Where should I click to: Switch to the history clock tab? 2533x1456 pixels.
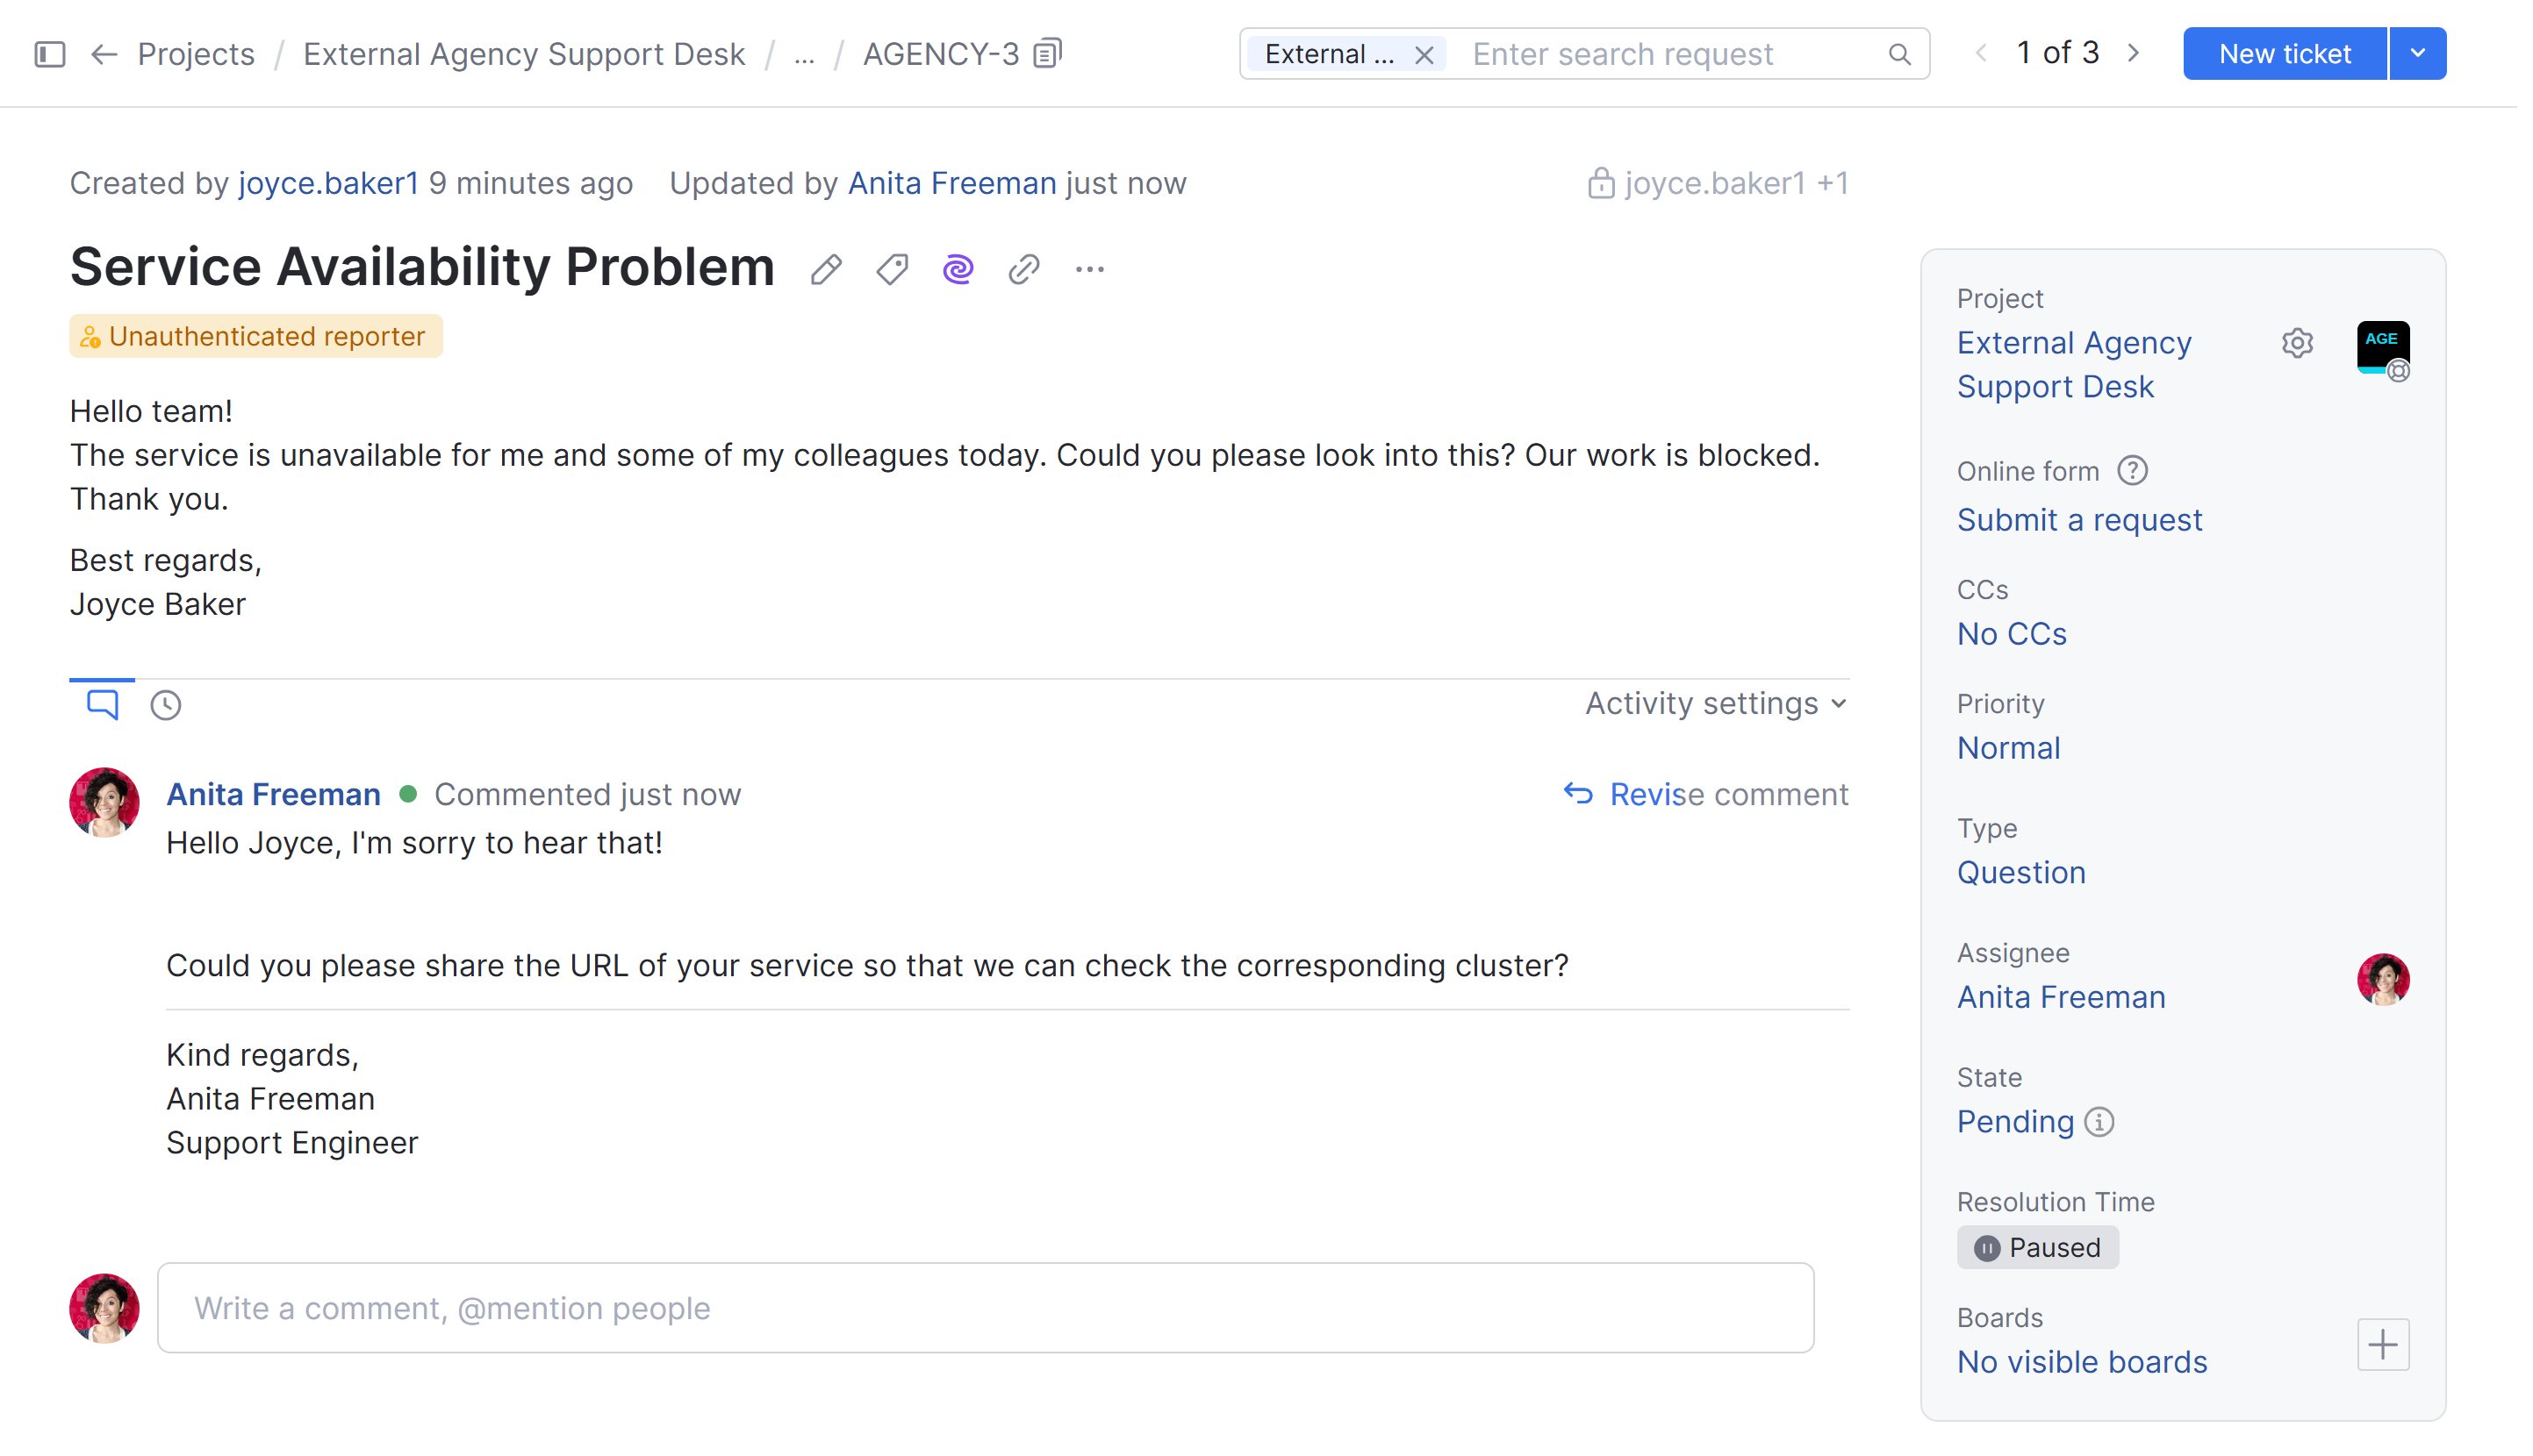coord(166,705)
